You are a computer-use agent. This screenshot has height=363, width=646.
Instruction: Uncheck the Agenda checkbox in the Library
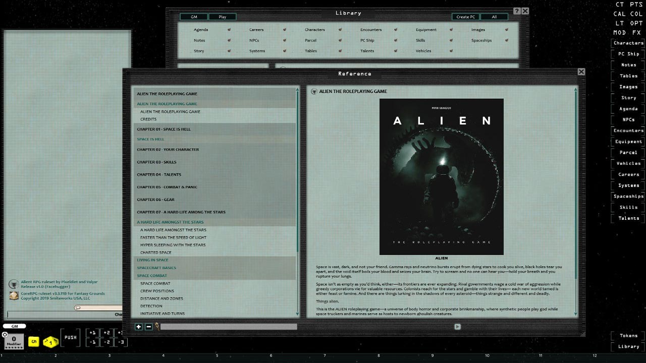pos(228,30)
